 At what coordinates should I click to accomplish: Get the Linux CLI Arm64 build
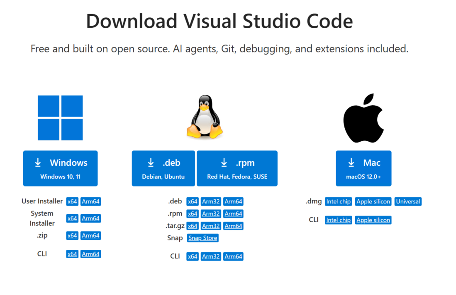click(233, 256)
